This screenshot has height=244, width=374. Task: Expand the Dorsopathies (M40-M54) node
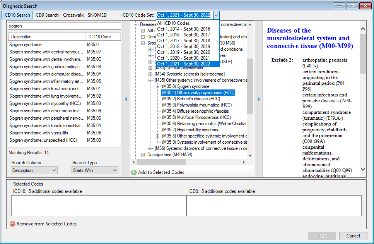point(143,155)
